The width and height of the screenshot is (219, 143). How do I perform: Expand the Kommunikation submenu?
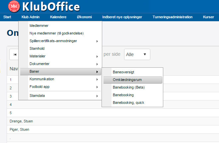[60, 79]
